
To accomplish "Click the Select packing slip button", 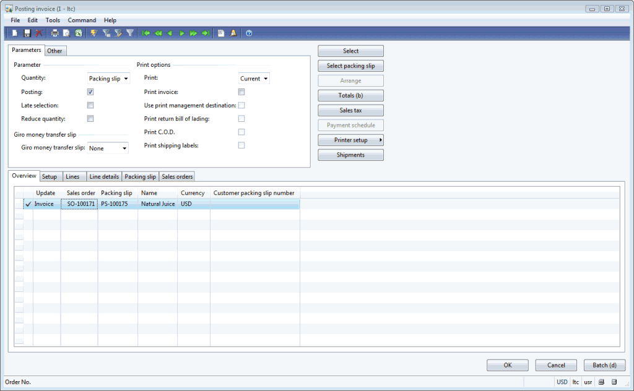I will (x=350, y=66).
